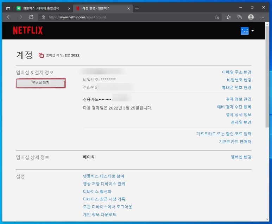Click the vertical scrollbar thumb
The height and width of the screenshot is (224, 272).
click(267, 76)
